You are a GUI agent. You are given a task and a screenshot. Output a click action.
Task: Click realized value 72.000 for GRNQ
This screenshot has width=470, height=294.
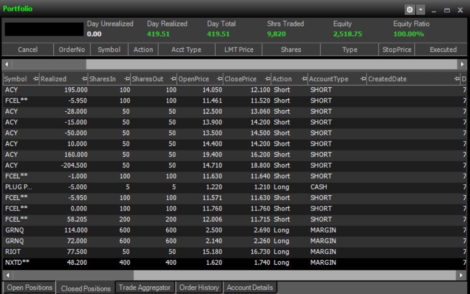coord(77,241)
